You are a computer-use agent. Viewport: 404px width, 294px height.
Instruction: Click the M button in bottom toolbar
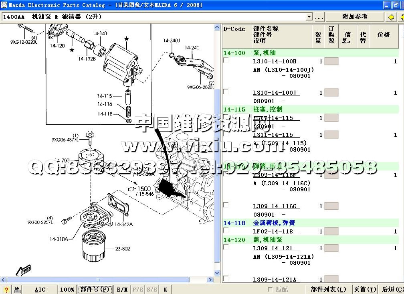165,290
